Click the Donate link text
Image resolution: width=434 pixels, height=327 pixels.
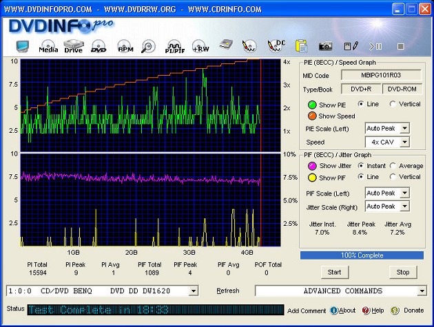[414, 310]
